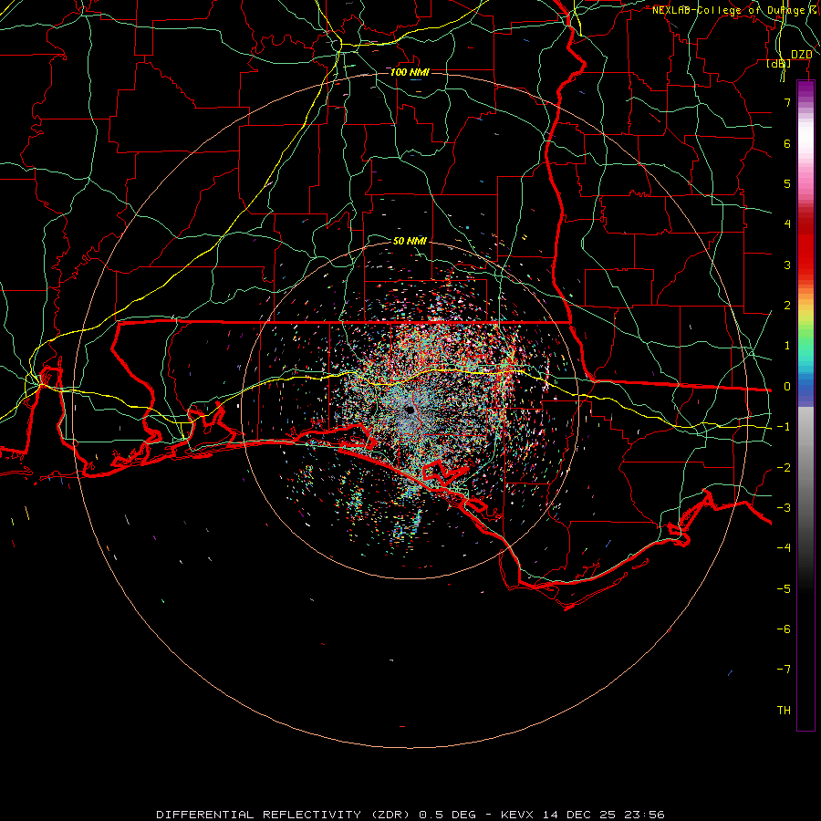Click the -6 value on the color scale

(784, 629)
